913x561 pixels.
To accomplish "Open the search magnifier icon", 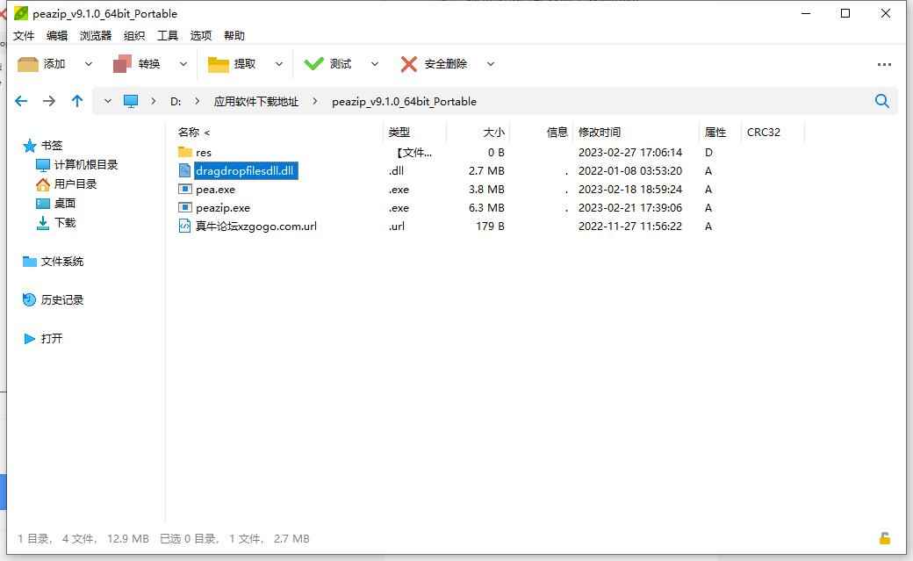I will pyautogui.click(x=882, y=101).
